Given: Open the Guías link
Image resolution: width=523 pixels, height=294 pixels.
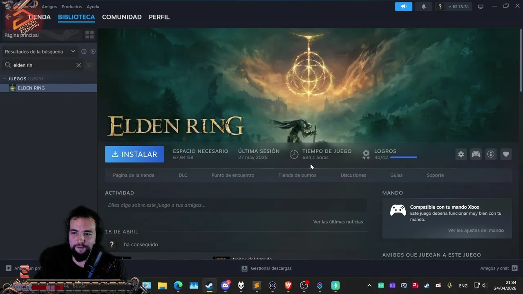Looking at the screenshot, I should click(396, 175).
